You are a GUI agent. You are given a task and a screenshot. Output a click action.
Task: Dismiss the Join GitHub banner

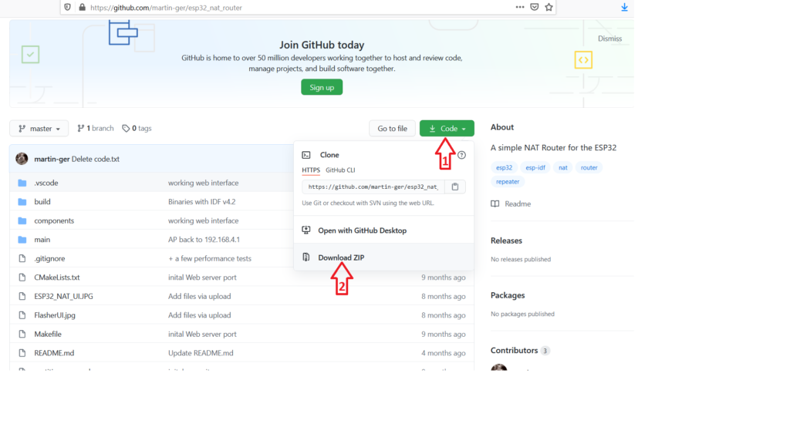(x=609, y=39)
